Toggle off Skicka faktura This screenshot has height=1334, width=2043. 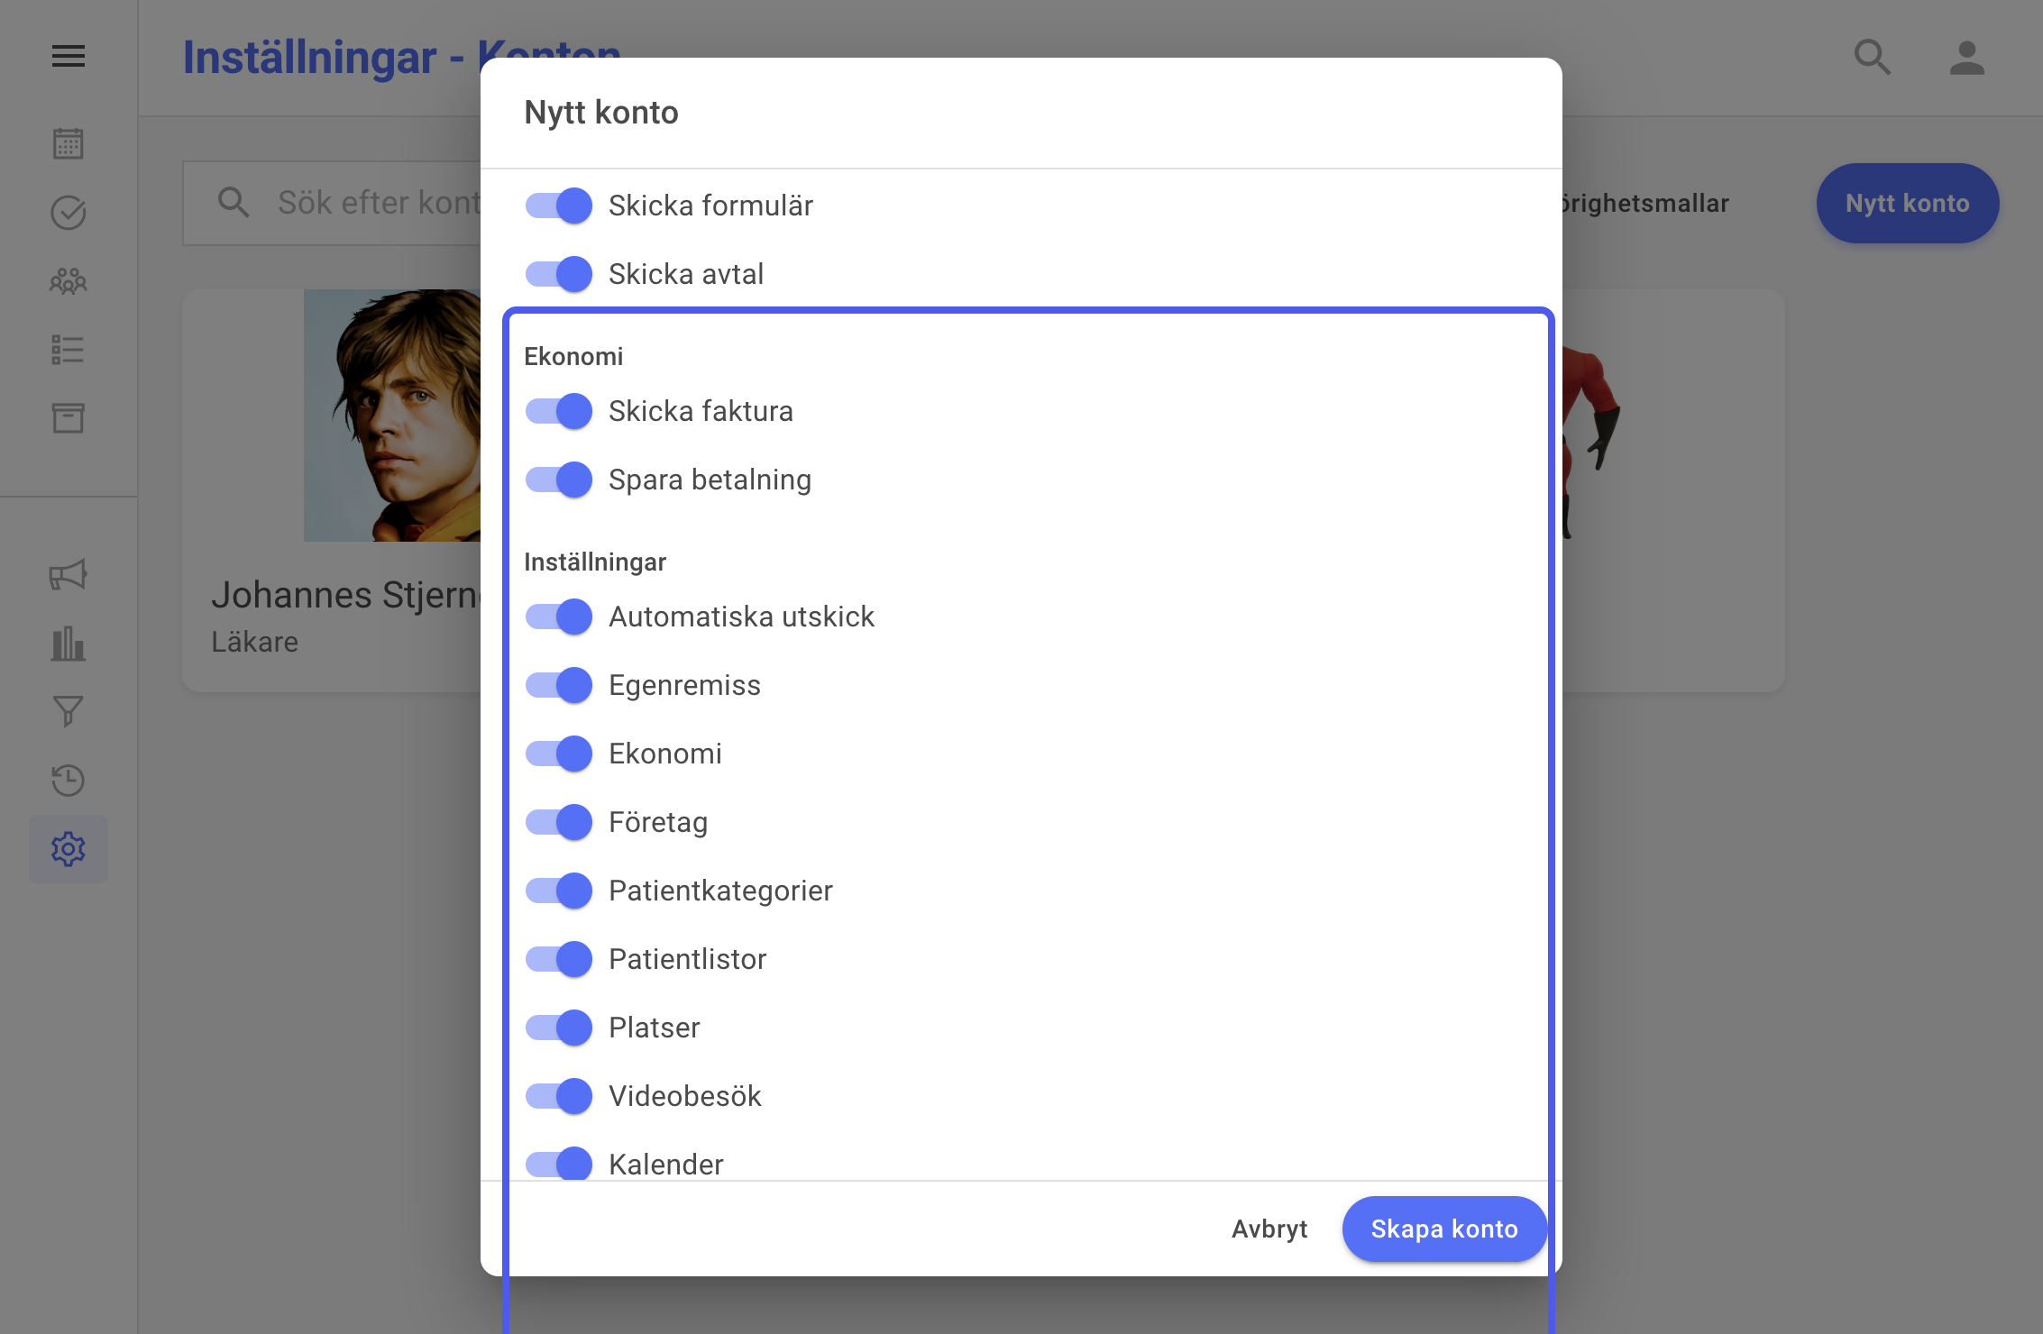pyautogui.click(x=559, y=411)
